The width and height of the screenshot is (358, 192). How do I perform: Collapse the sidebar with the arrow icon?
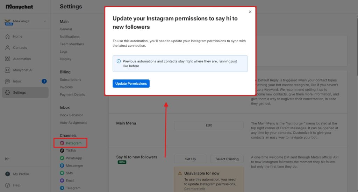[x=7, y=159]
